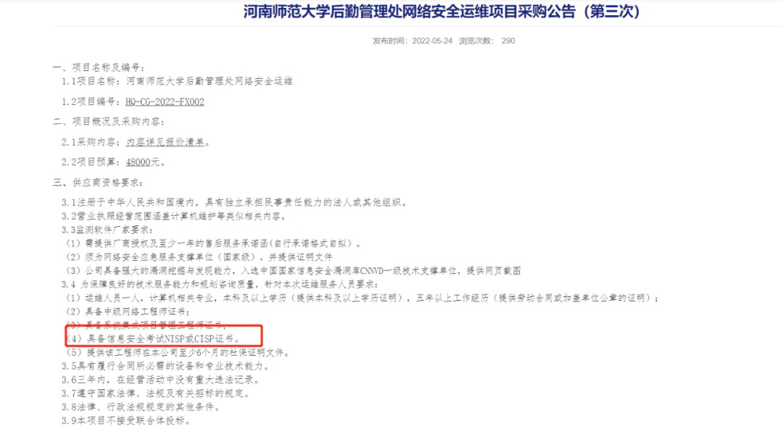Click the line 1.1项目名称
Screen dimensions: 783x429
click(x=177, y=81)
